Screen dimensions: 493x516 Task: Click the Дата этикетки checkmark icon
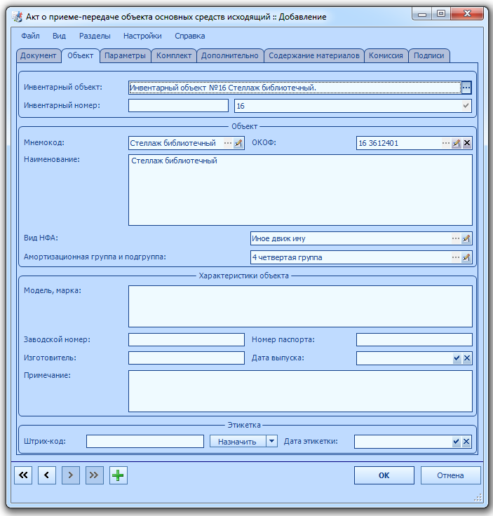456,442
